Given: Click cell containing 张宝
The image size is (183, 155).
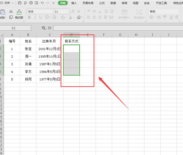Looking at the screenshot, I should tap(28, 49).
